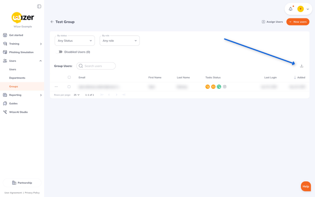This screenshot has width=315, height=197.
Task: Collapse the sidebar with the panel icon
Action: tap(39, 7)
